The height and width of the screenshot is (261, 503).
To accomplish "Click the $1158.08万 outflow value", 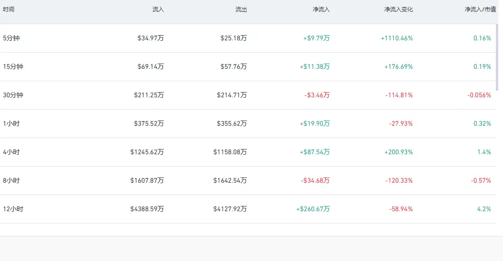I will pos(230,152).
